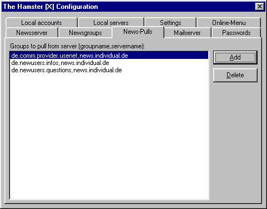Select the de.newusers.questions pull entry
This screenshot has height=209, width=267.
[x=109, y=70]
